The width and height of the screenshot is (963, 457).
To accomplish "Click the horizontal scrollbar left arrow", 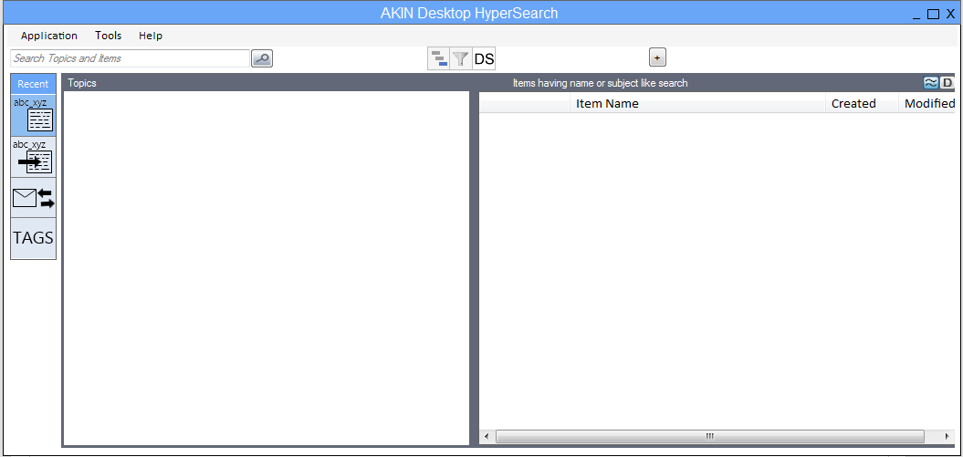I will pyautogui.click(x=487, y=437).
